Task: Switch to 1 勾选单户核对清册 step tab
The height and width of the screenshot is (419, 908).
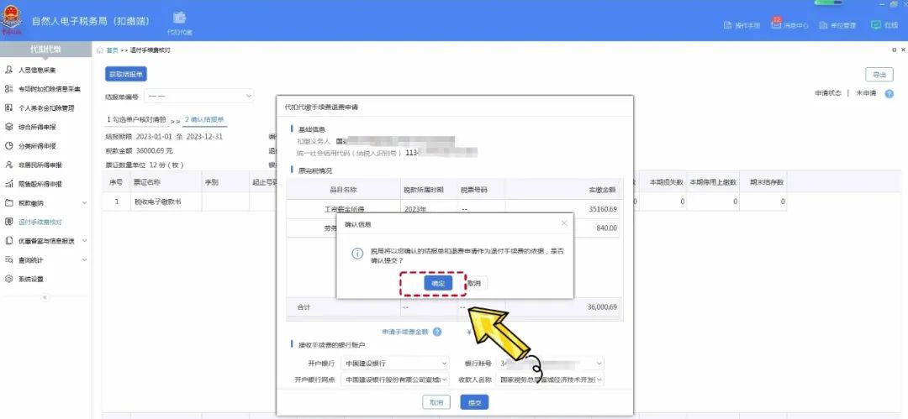Action: [x=136, y=119]
